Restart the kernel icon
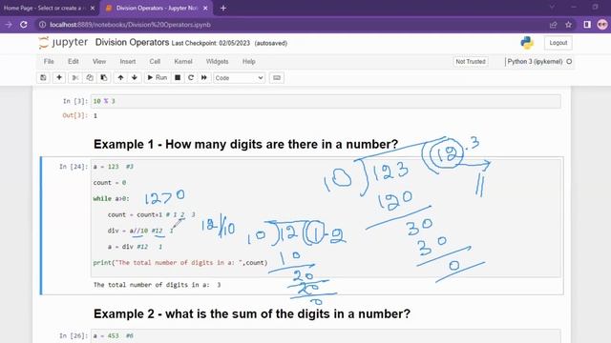 coord(191,78)
